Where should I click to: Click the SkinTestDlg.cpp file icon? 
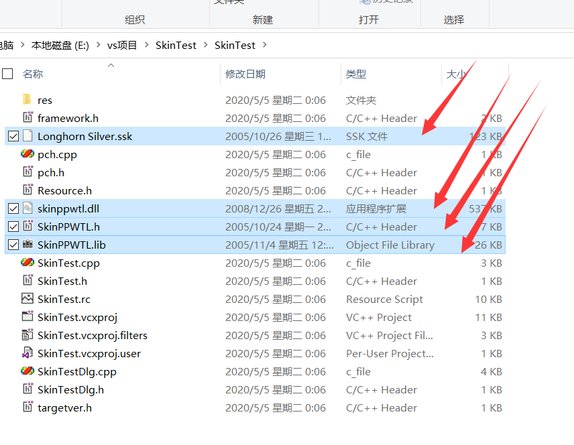click(x=27, y=371)
